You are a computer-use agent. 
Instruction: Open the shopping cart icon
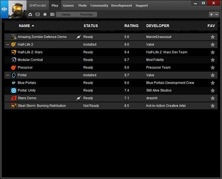(37, 14)
